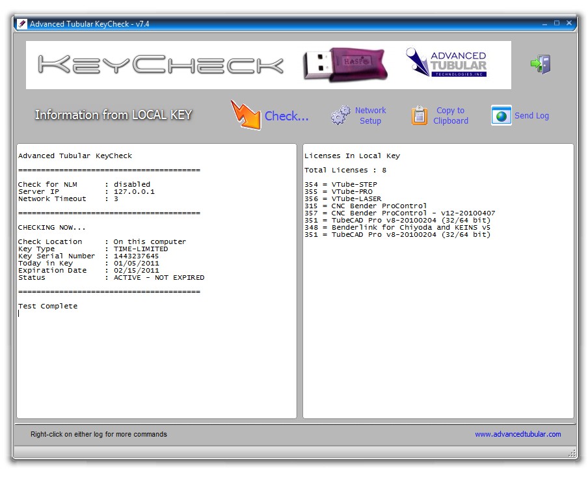This screenshot has height=477, width=588.
Task: Minimize the KeyCheck window
Action: 544,23
